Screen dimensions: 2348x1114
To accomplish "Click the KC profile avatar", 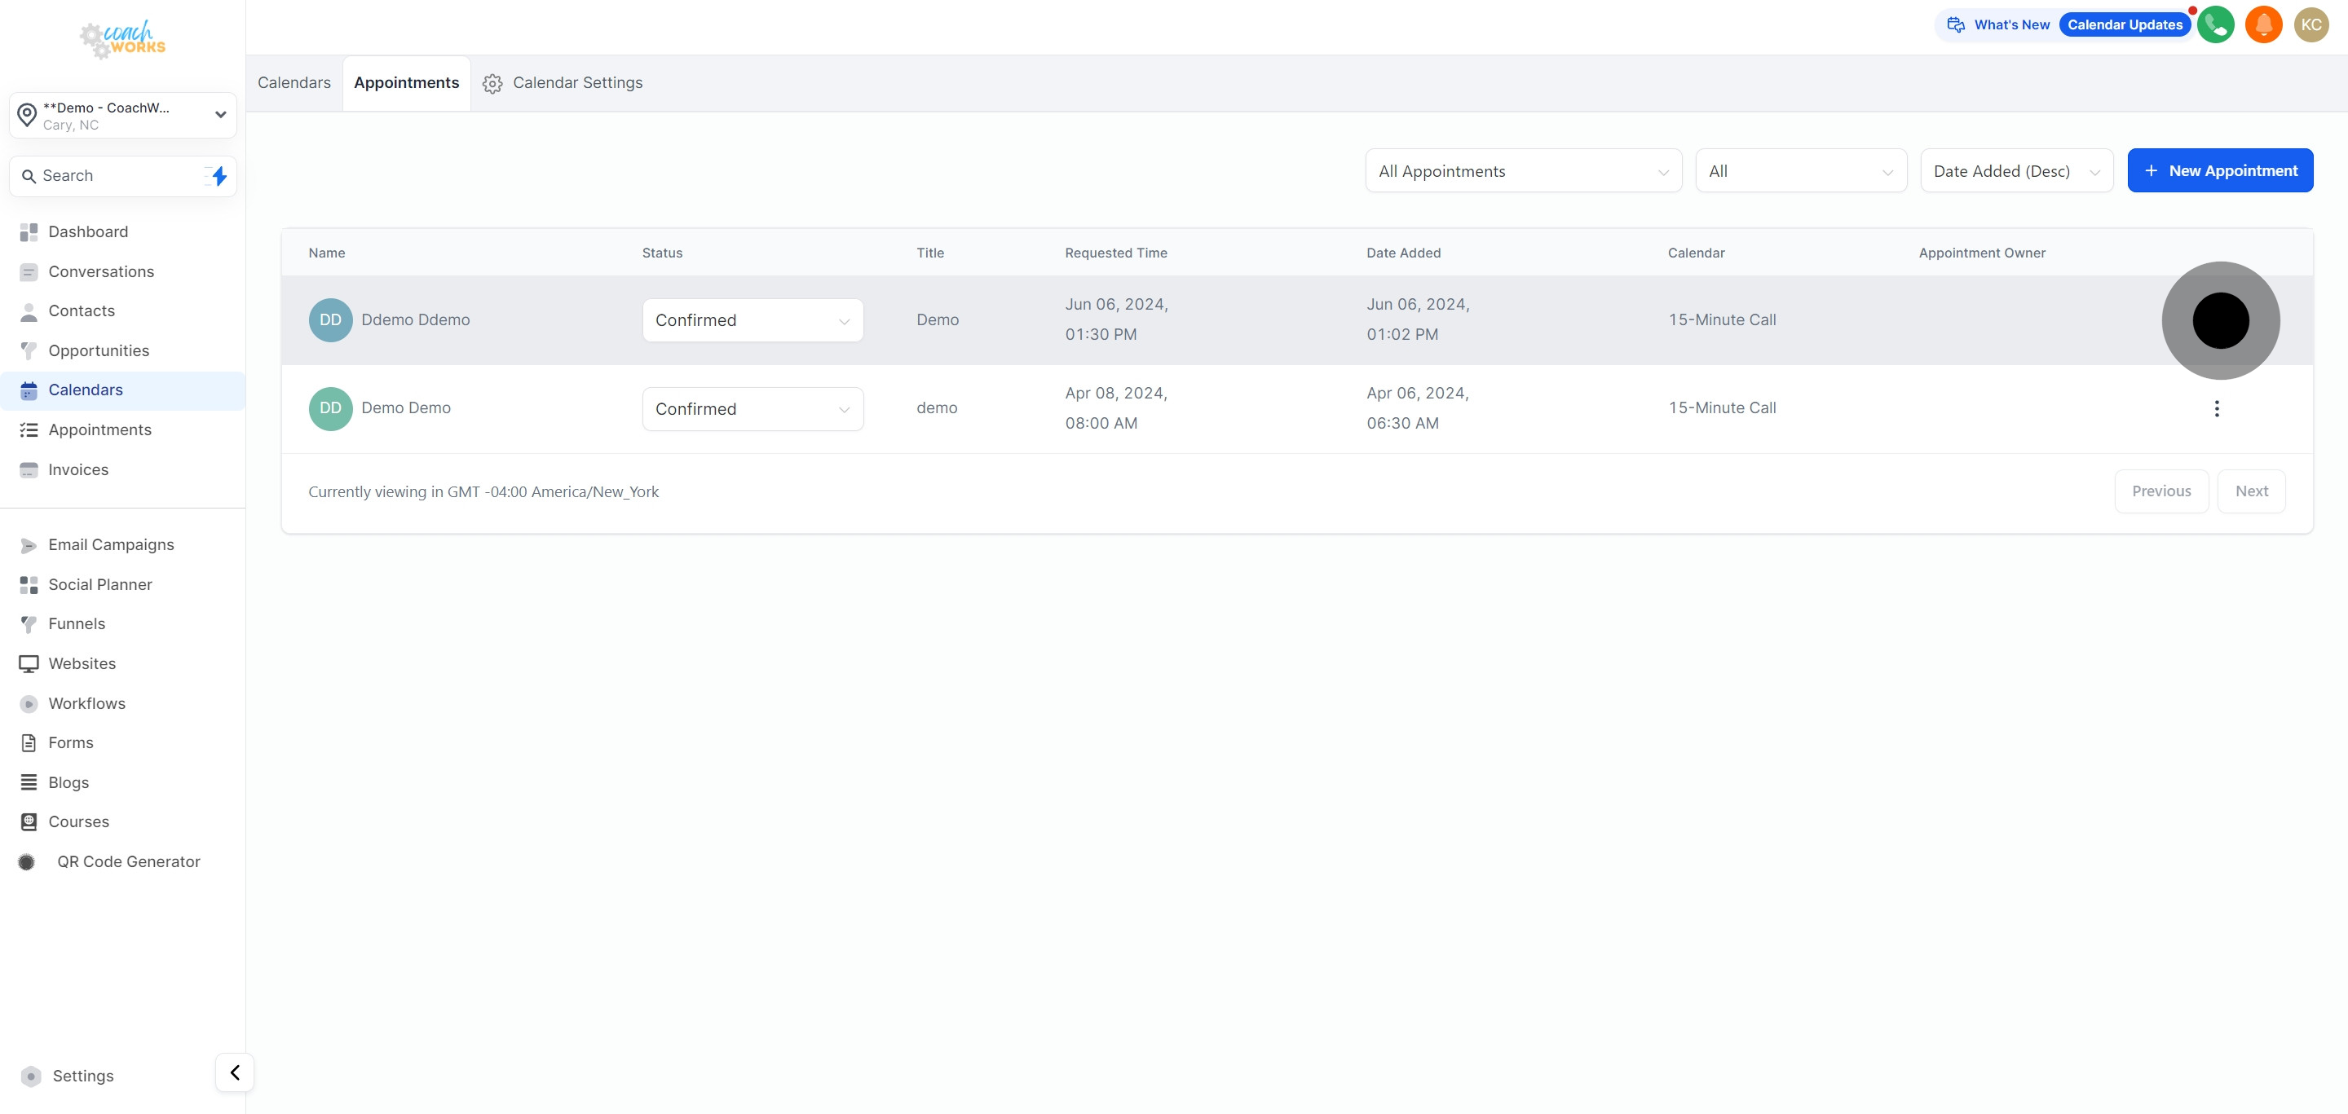I will (x=2310, y=24).
